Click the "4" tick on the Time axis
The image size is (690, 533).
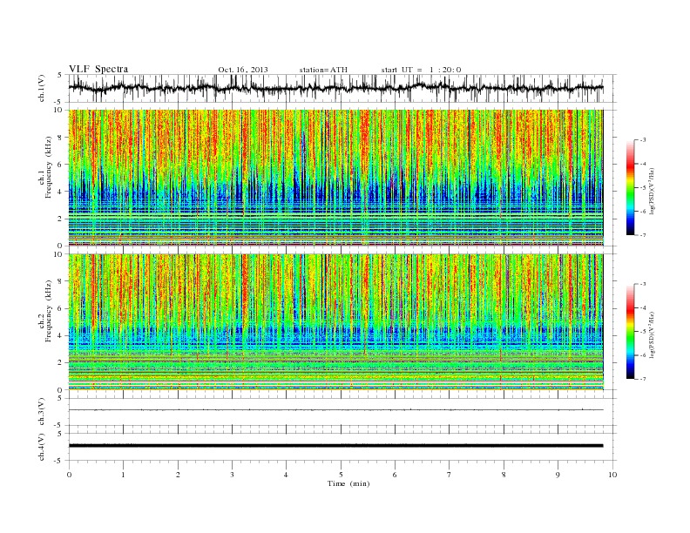[x=287, y=475]
